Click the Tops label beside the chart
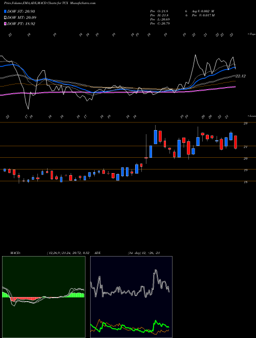This screenshot has width=256, height=338. click(251, 34)
